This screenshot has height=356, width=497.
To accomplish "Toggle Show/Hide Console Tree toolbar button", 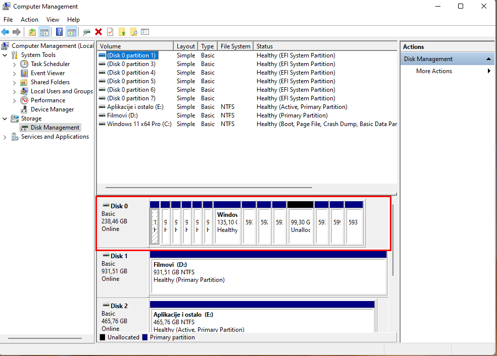I will (44, 32).
